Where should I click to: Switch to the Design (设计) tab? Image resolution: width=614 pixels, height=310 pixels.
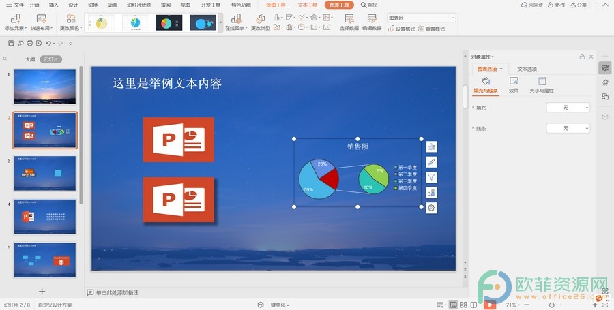73,5
